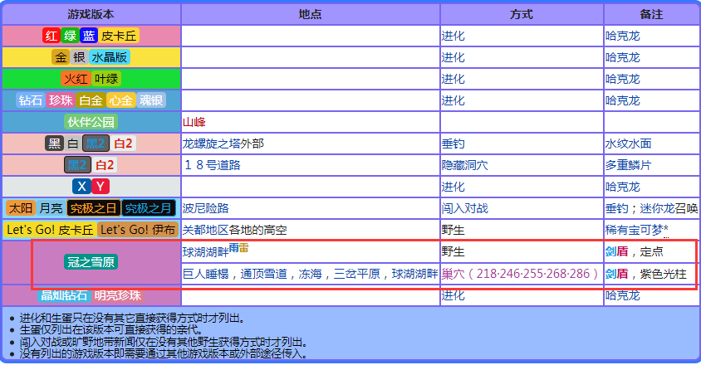Open the 多重鳞片 link

coord(628,165)
